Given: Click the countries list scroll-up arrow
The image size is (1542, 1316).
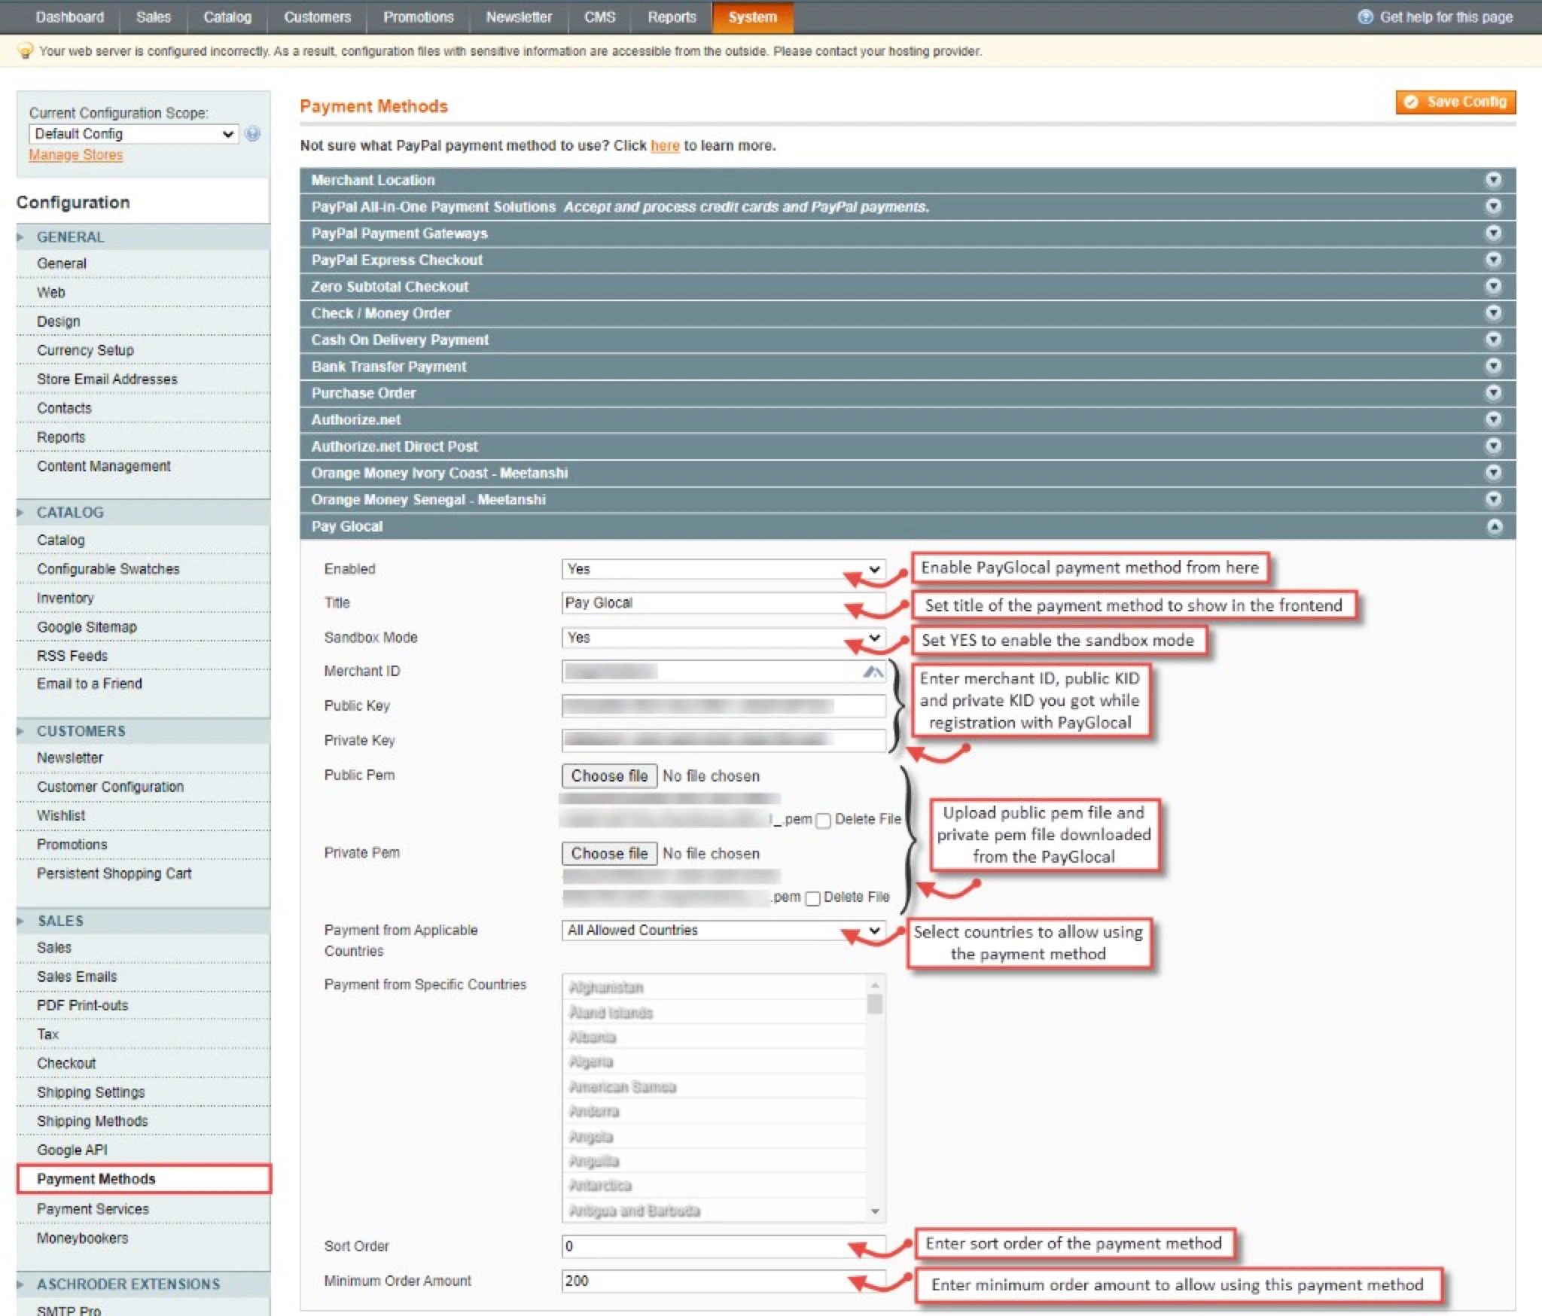Looking at the screenshot, I should pos(874,984).
